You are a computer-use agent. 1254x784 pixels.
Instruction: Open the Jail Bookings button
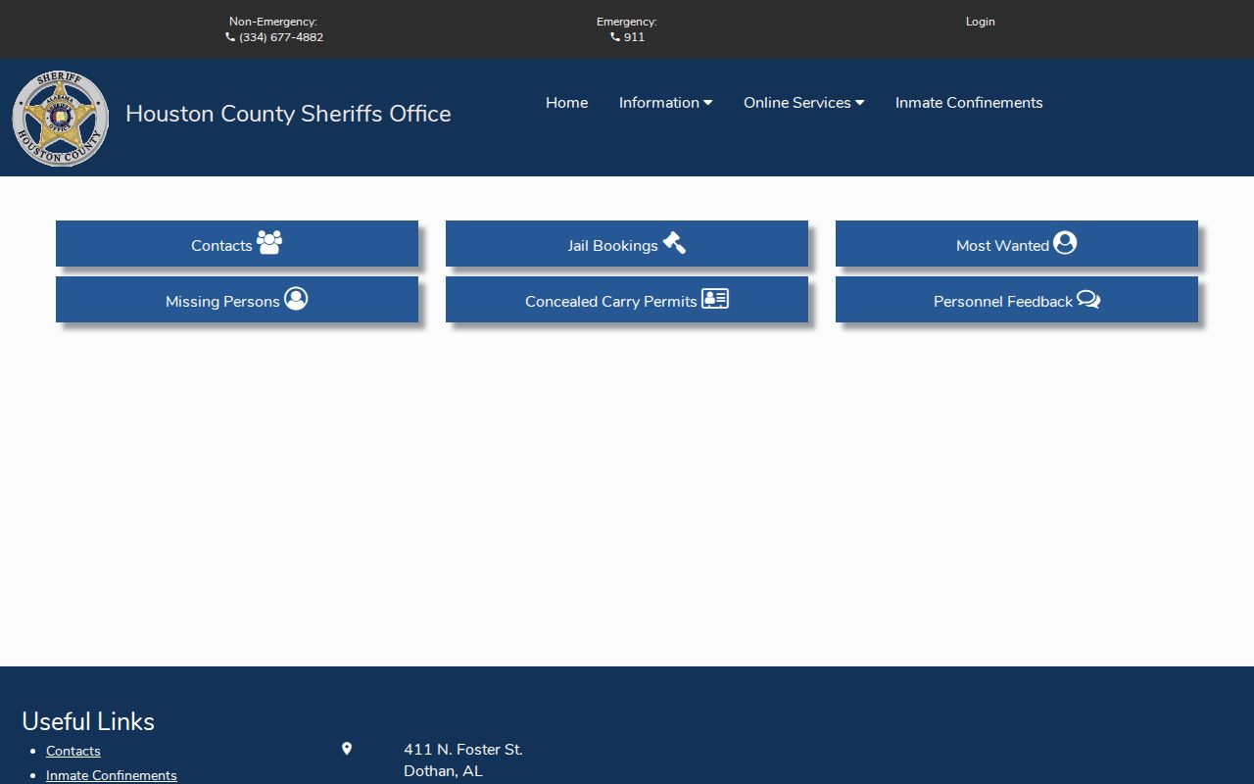[x=627, y=243]
